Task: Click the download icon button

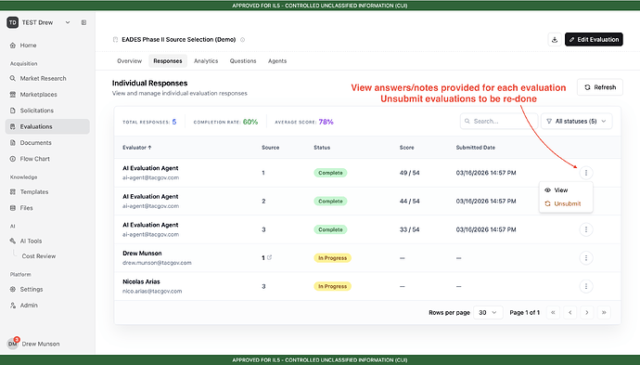Action: [x=555, y=40]
